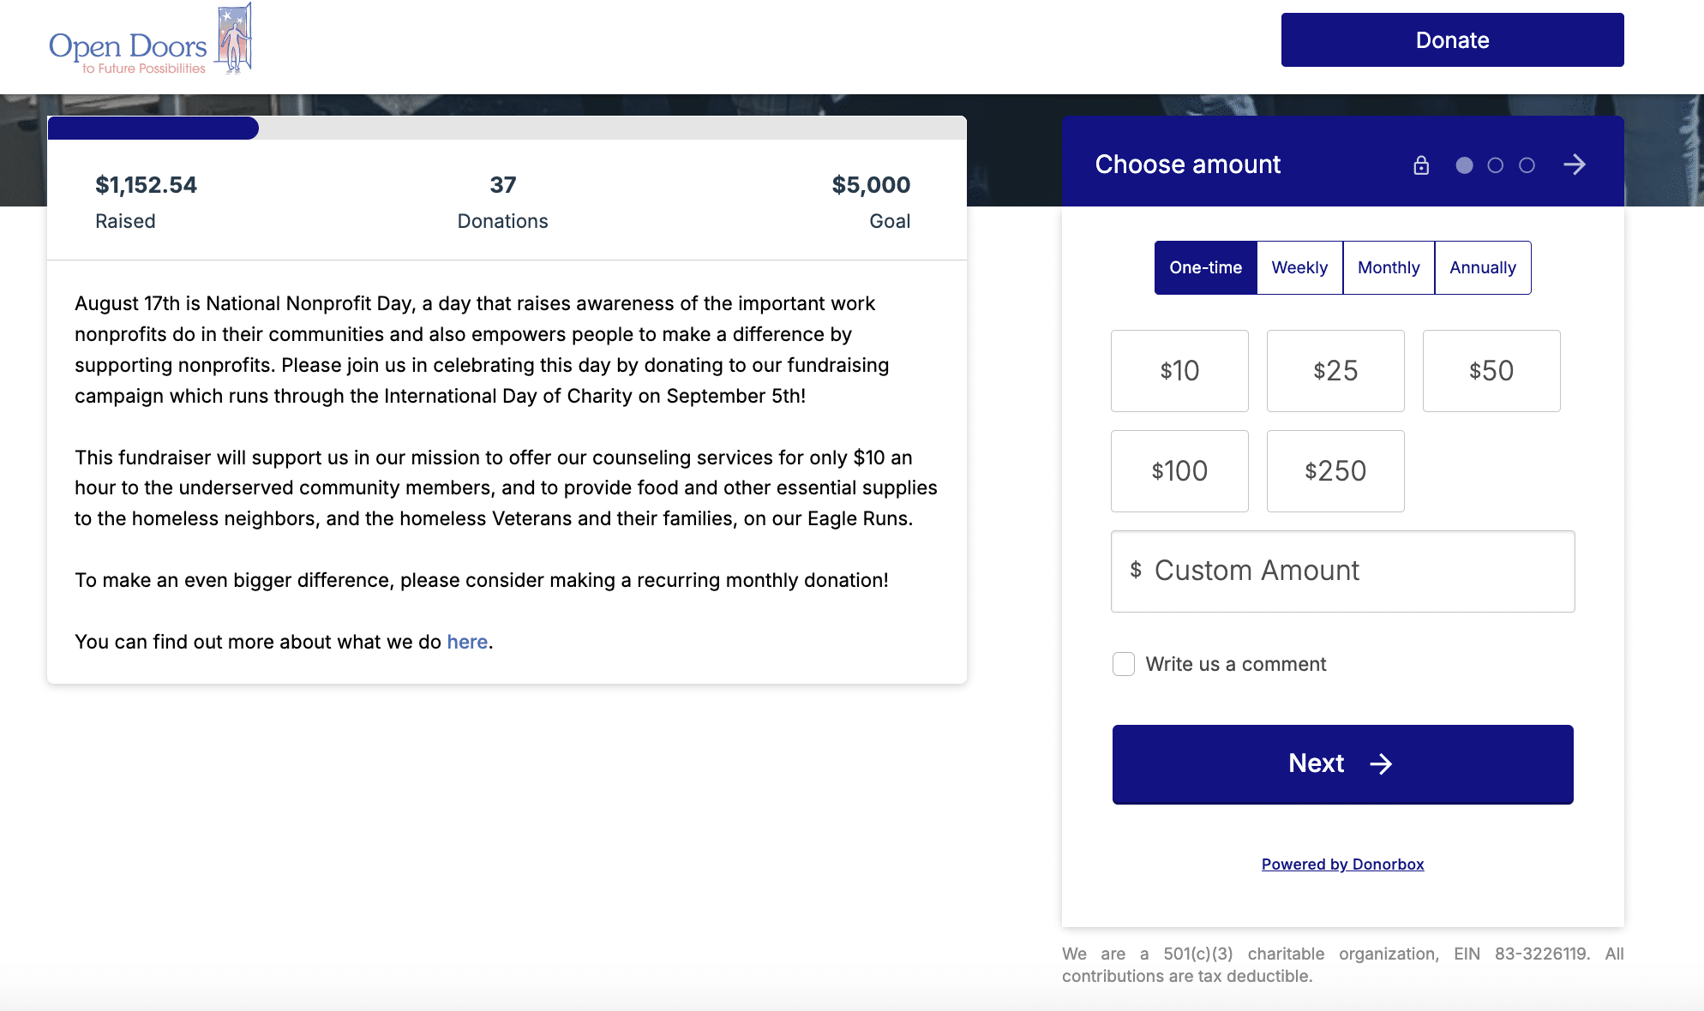Click the arrow icon inside the Next button

click(1383, 764)
